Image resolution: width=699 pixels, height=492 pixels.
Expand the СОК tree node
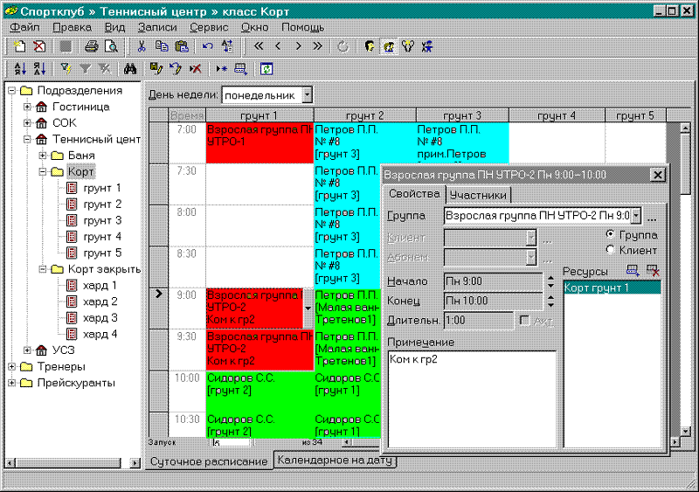[27, 122]
